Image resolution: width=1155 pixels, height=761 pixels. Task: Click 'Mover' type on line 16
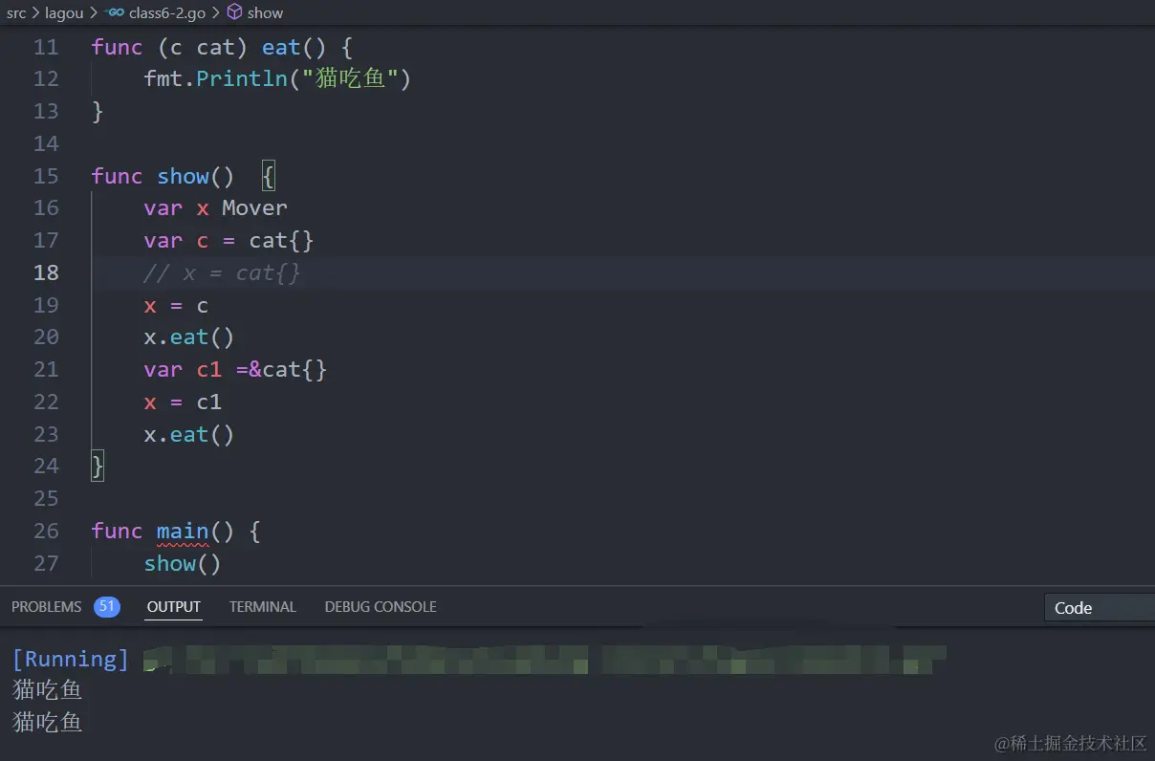254,207
